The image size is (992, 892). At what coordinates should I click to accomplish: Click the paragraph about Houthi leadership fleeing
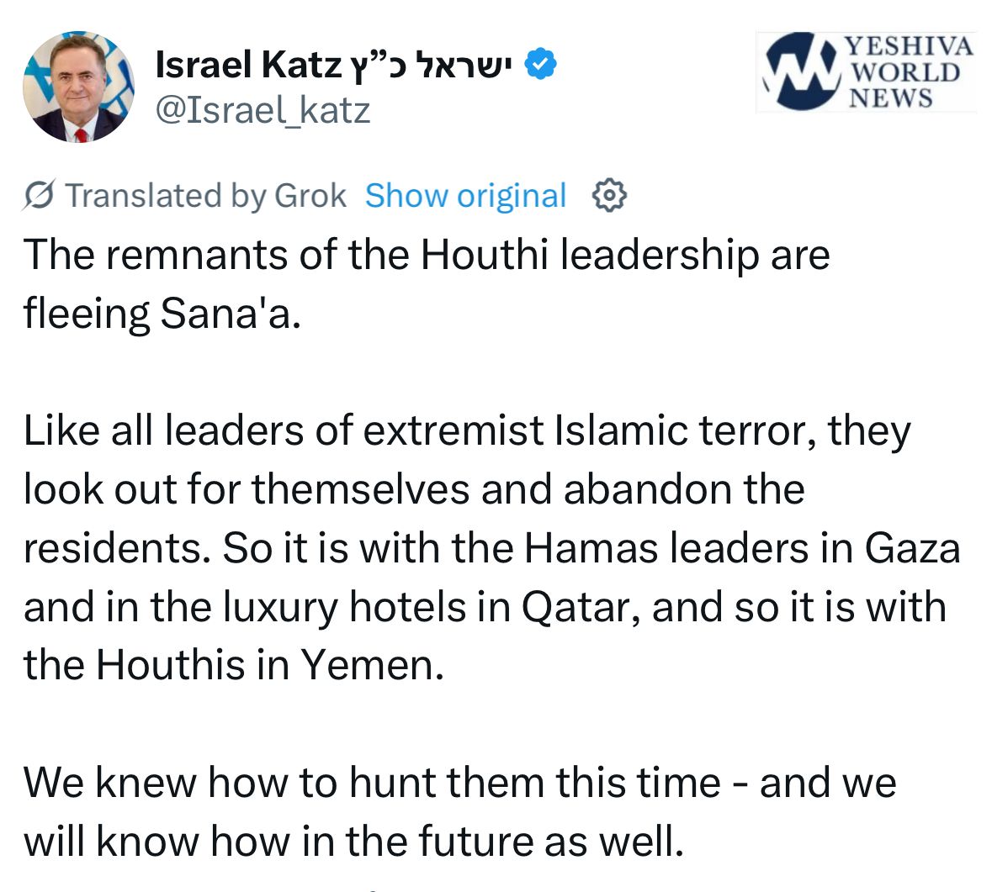pos(426,283)
